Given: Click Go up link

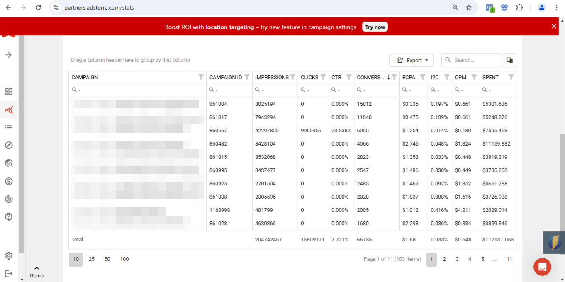Looking at the screenshot, I should coord(37,272).
